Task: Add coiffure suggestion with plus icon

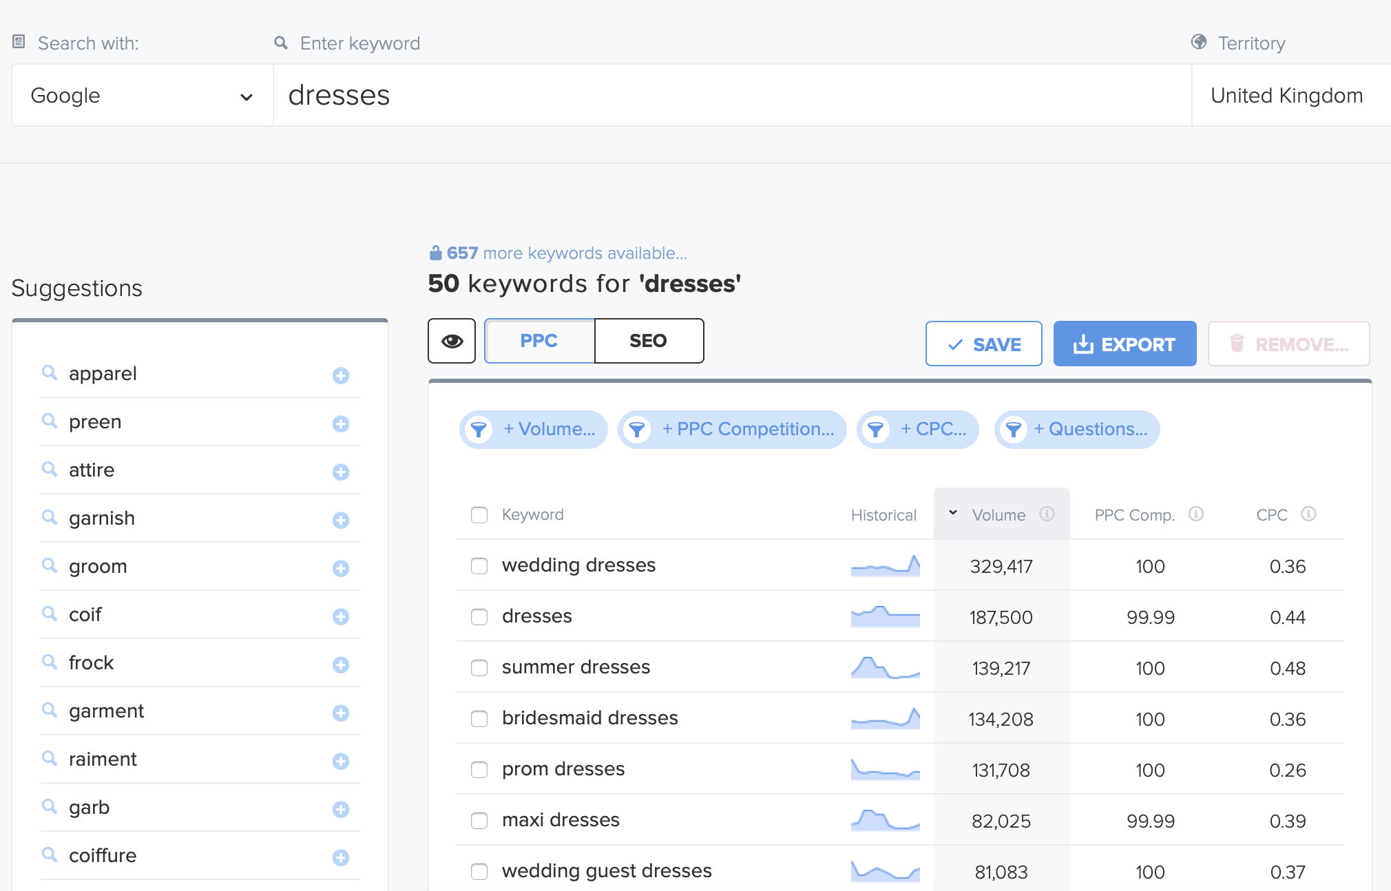Action: click(x=341, y=857)
